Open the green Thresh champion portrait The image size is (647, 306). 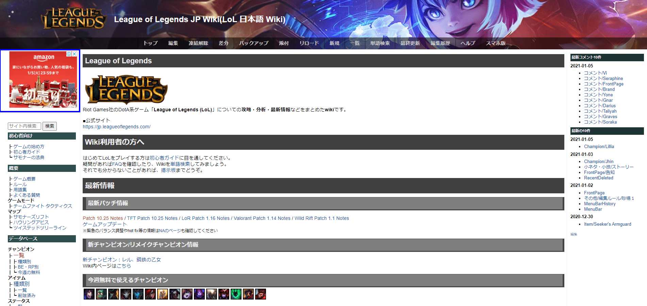coord(236,294)
